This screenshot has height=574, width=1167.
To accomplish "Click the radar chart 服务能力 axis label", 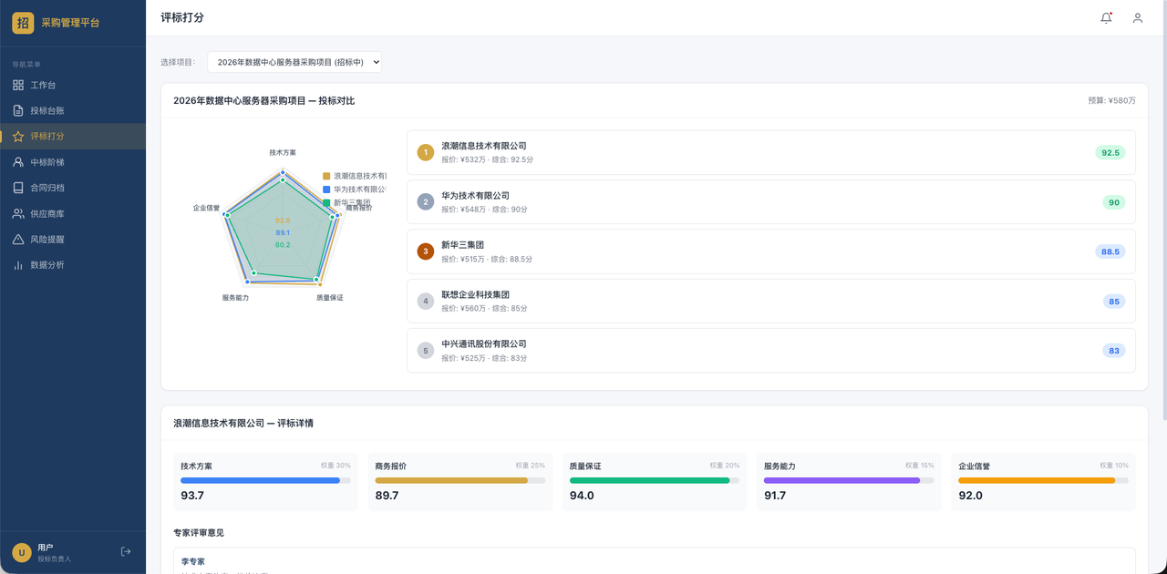I will tap(235, 298).
